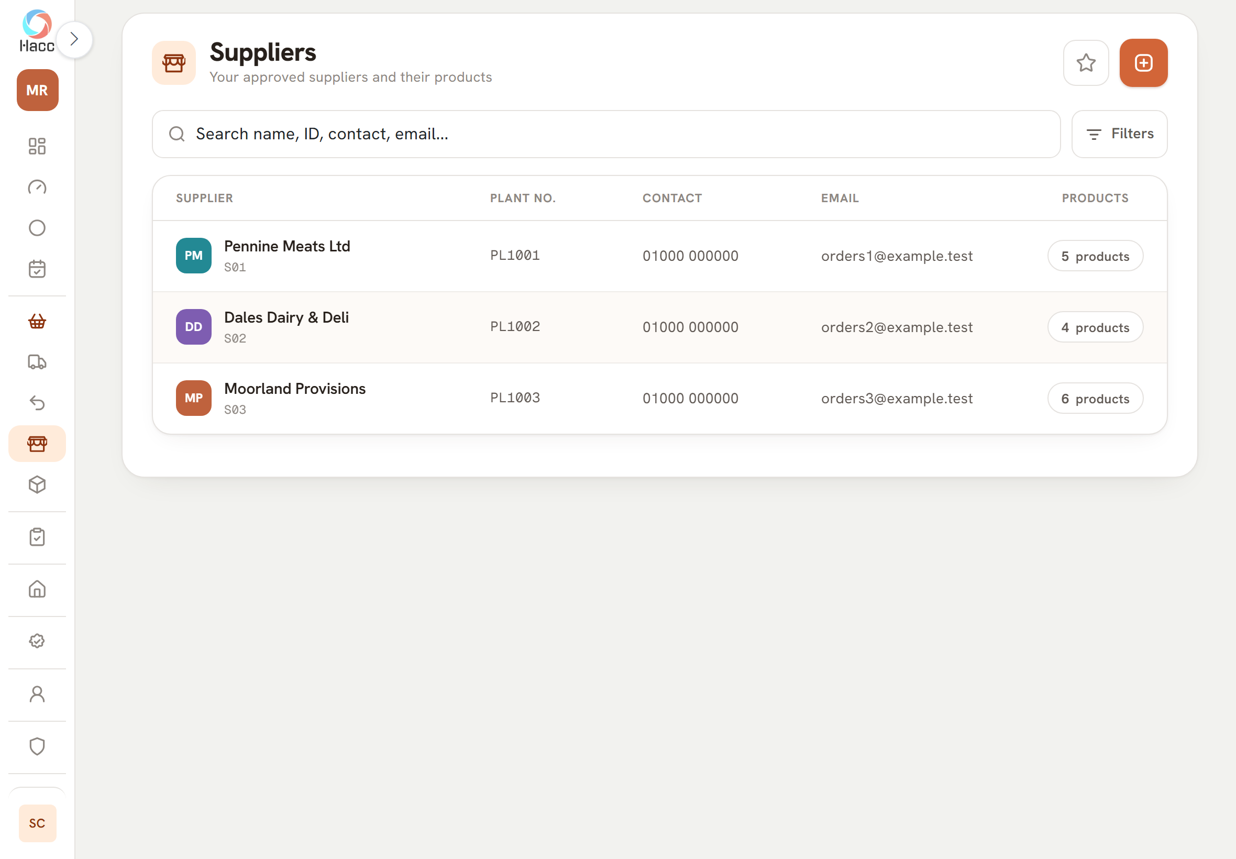Focus the supplier search field

click(x=606, y=134)
